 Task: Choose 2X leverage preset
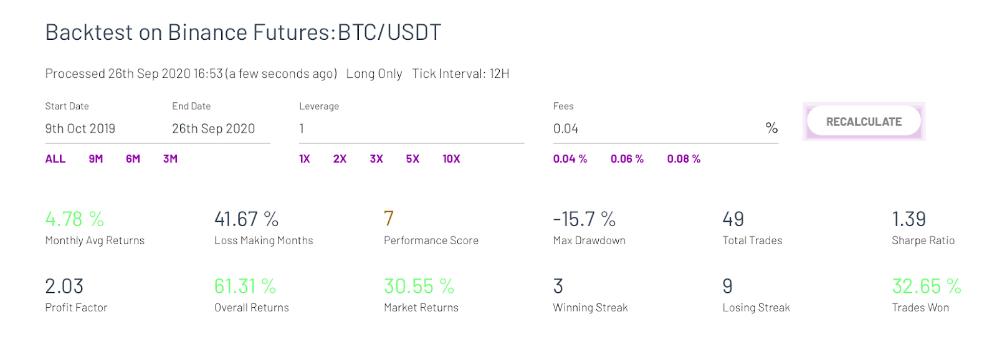[340, 159]
